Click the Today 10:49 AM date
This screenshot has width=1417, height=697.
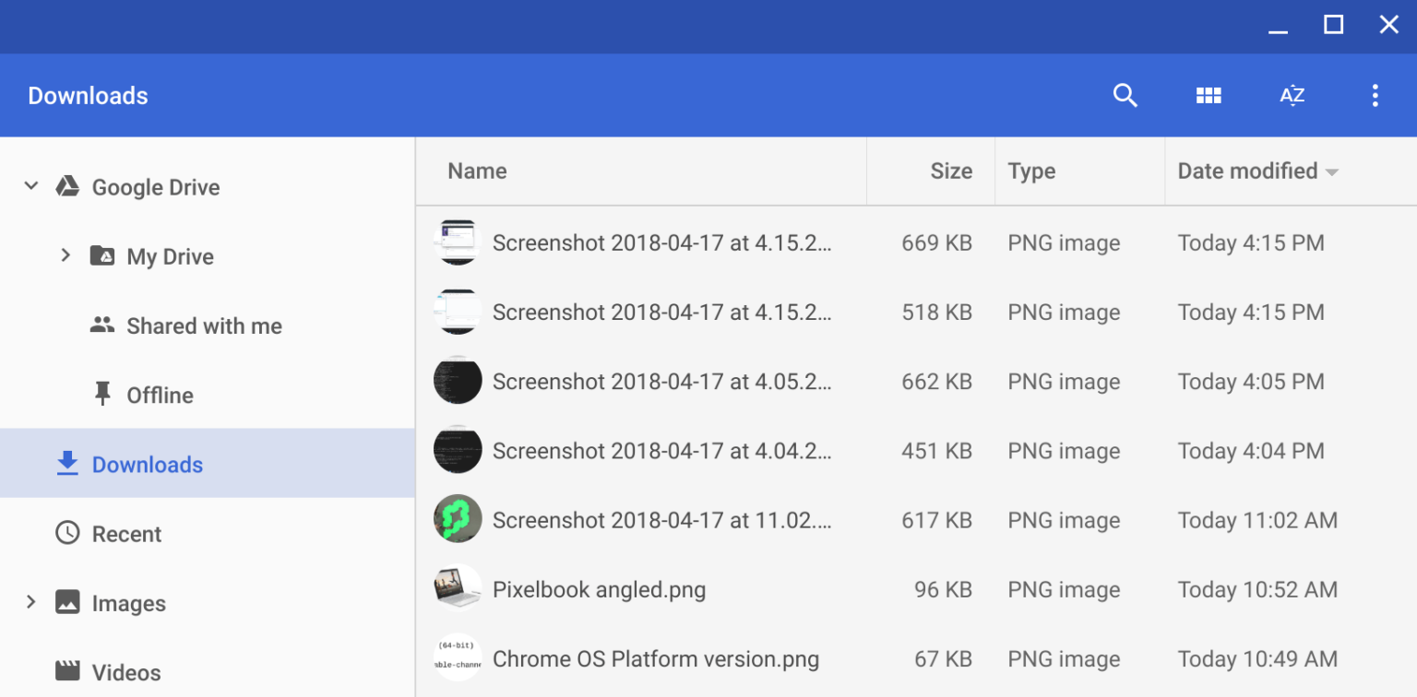1257,658
